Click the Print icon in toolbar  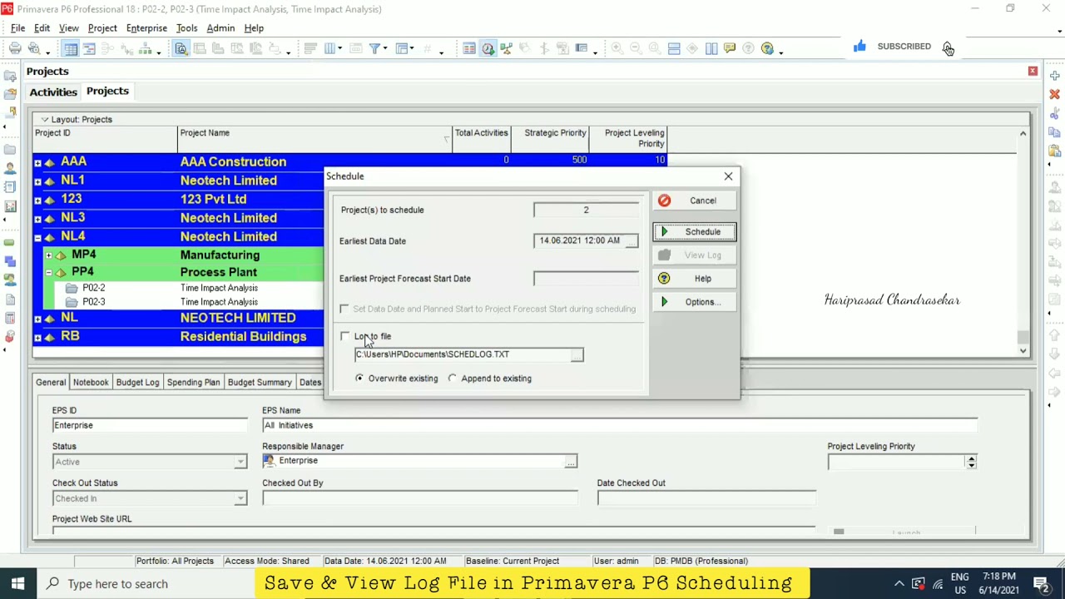[x=15, y=49]
